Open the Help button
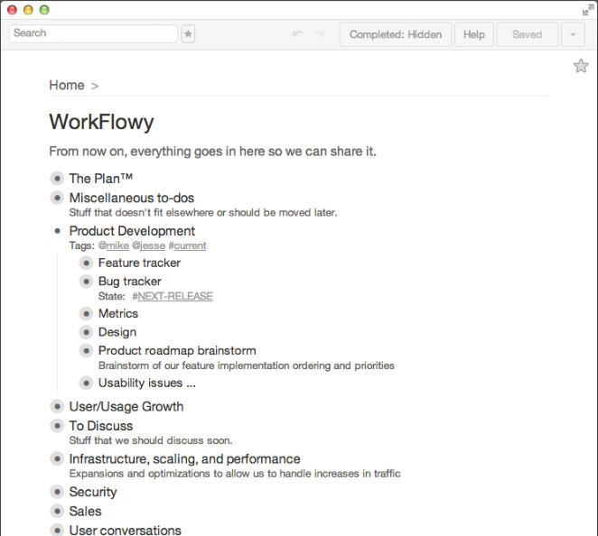This screenshot has height=536, width=598. tap(474, 34)
